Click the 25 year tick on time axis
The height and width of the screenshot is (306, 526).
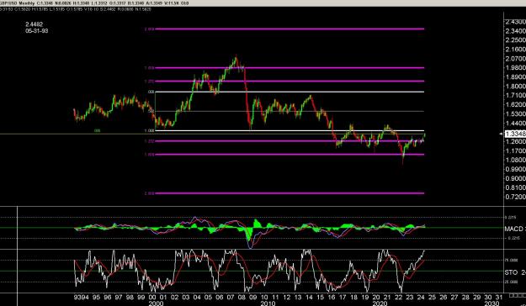pyautogui.click(x=432, y=298)
